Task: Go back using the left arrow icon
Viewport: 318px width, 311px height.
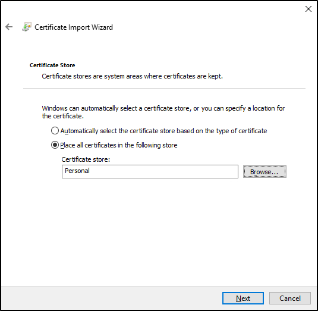Action: point(9,27)
